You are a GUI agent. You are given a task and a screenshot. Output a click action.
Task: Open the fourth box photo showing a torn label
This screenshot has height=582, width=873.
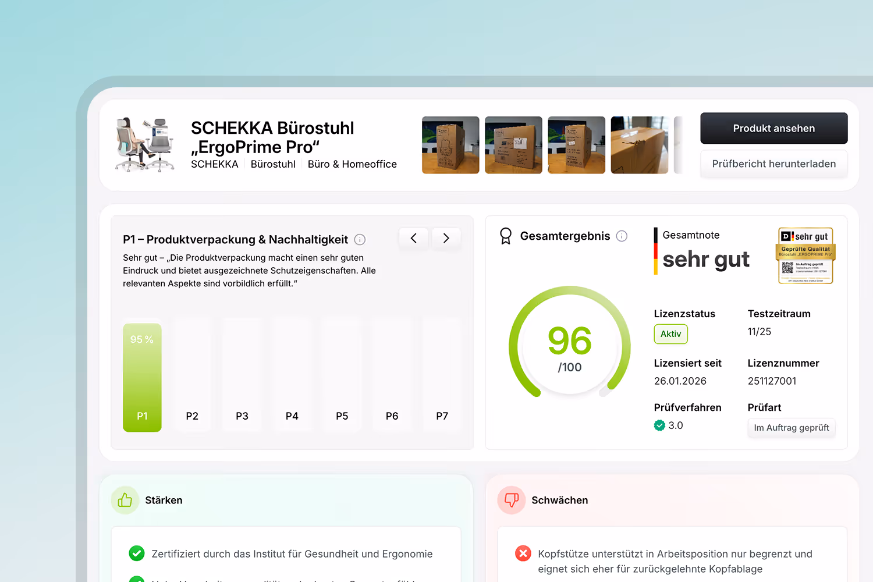pyautogui.click(x=639, y=145)
